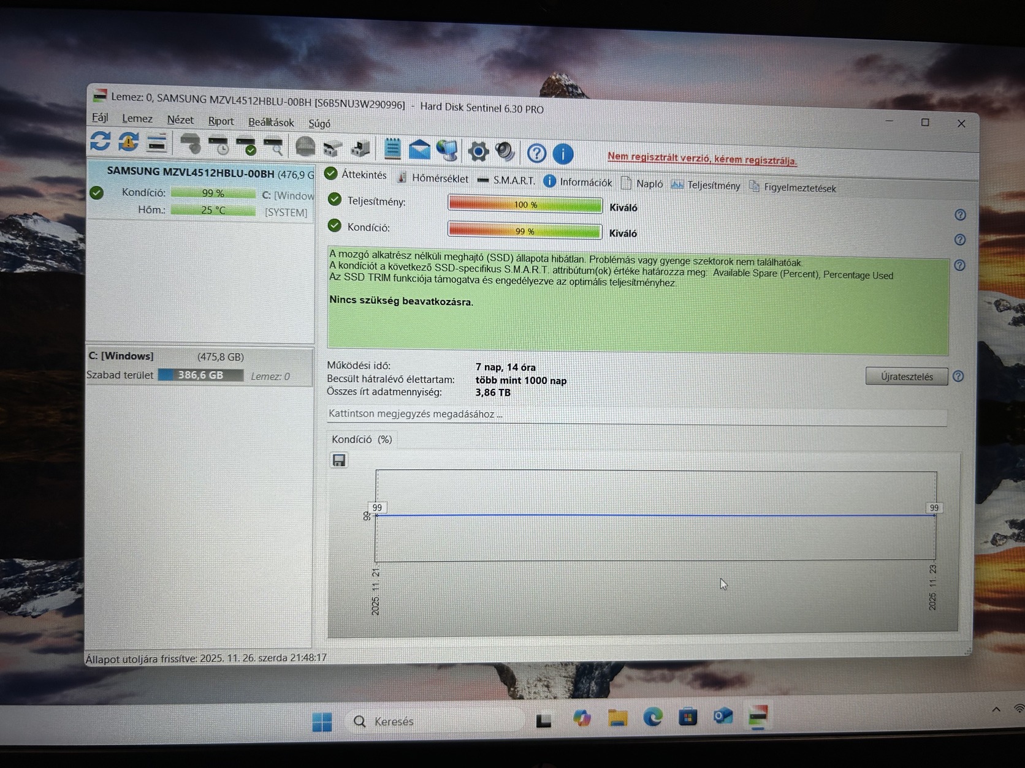Click the 99 % Kondíció bar beside Kiváló
1025x768 pixels.
tap(525, 231)
